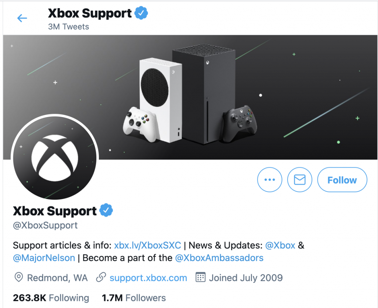Screen dimensions: 378x308
Task: Visit the @XboxAmbassadors mention
Action: click(x=219, y=258)
